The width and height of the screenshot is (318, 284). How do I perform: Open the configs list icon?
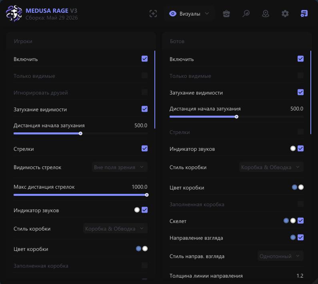tap(304, 14)
